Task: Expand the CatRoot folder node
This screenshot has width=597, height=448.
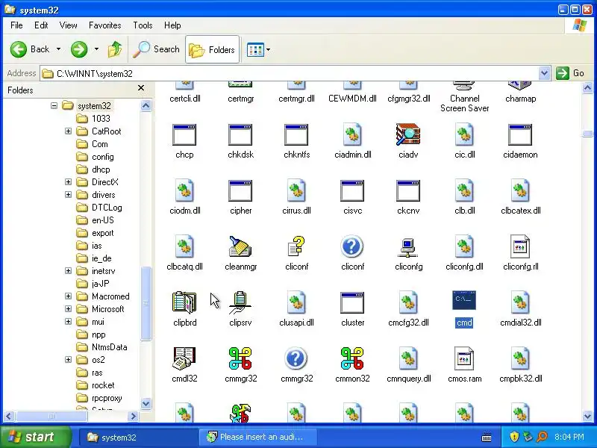Action: pyautogui.click(x=68, y=131)
